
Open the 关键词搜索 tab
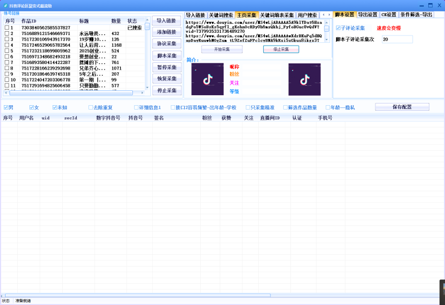tap(221, 15)
